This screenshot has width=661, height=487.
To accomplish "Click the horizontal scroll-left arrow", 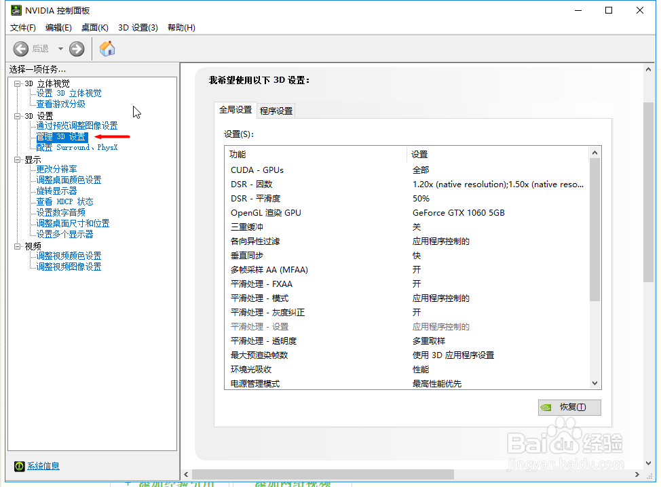I will (x=187, y=474).
